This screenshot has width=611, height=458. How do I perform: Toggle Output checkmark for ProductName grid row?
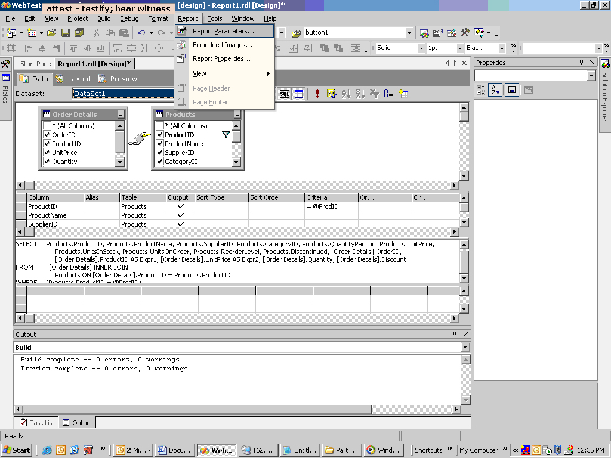pos(181,215)
